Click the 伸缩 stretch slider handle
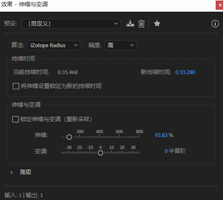The width and height of the screenshot is (223, 200). tap(69, 137)
